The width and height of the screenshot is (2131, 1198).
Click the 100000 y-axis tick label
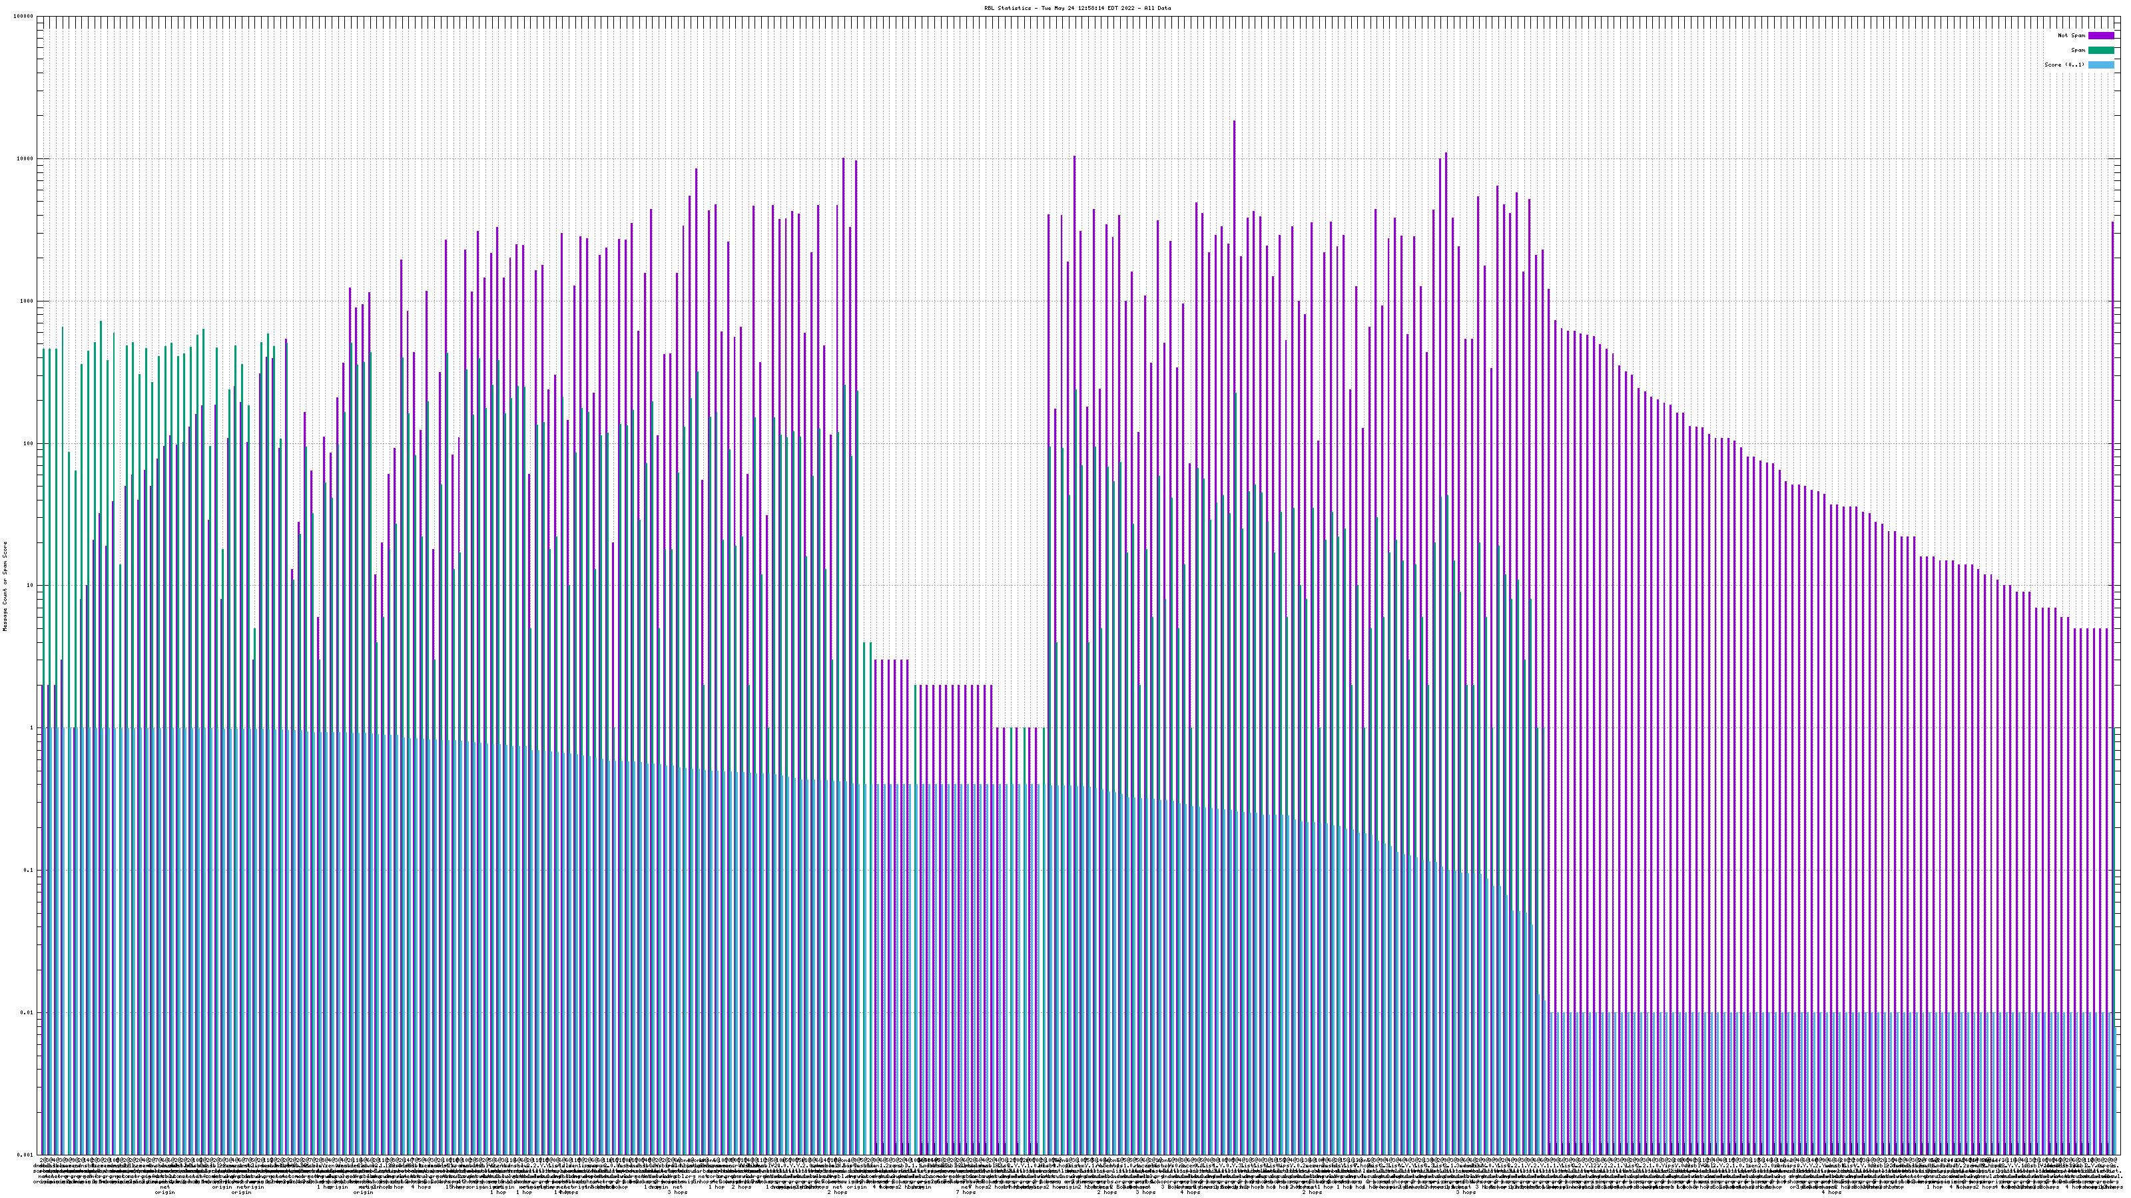click(25, 17)
